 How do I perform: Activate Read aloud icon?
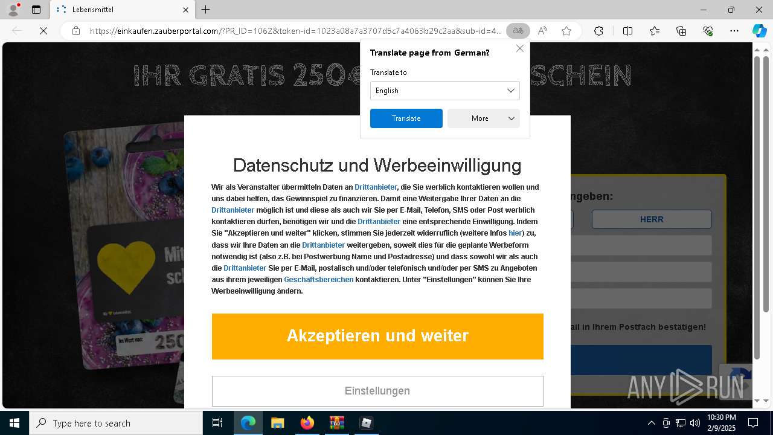[542, 31]
